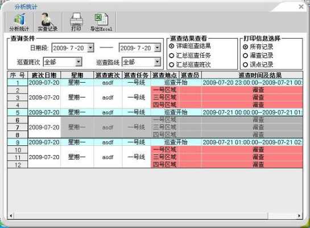310x228 pixels.
Task: Click 星期一 in row 1
Action: (x=77, y=83)
